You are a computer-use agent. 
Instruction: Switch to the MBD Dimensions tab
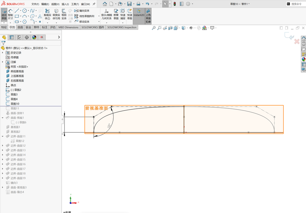tap(68, 27)
